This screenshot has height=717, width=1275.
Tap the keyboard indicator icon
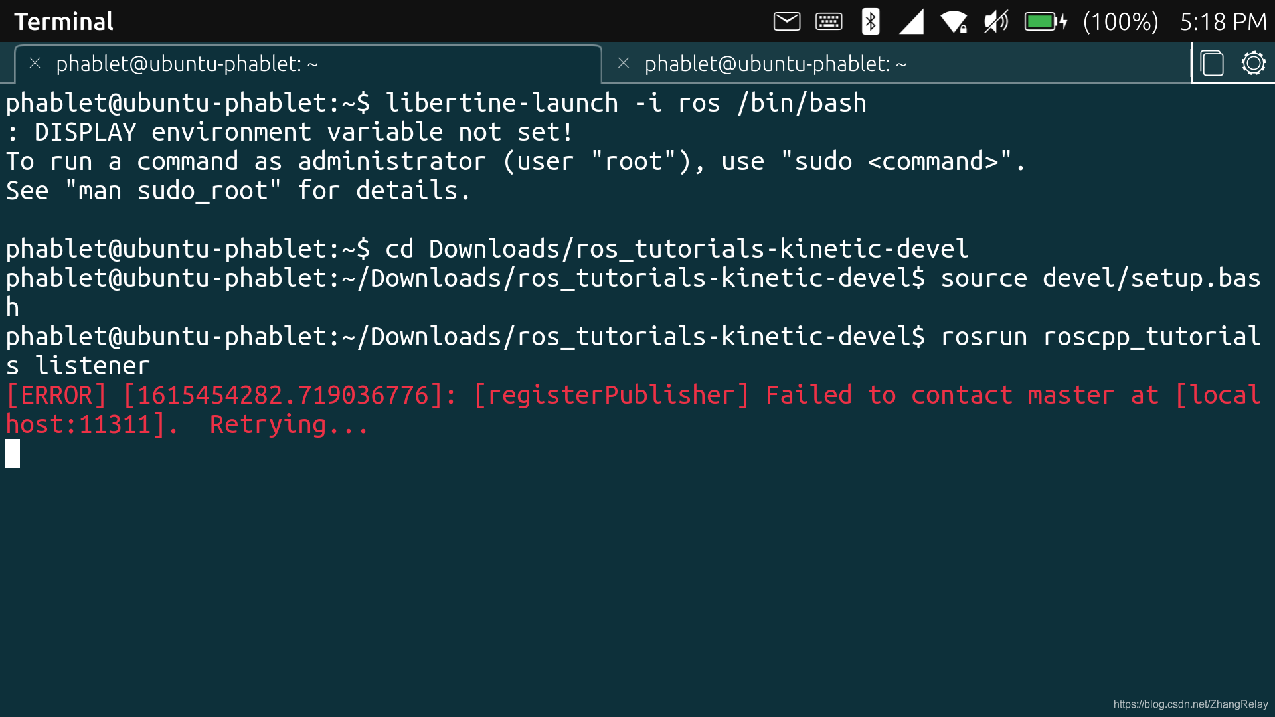(x=829, y=21)
